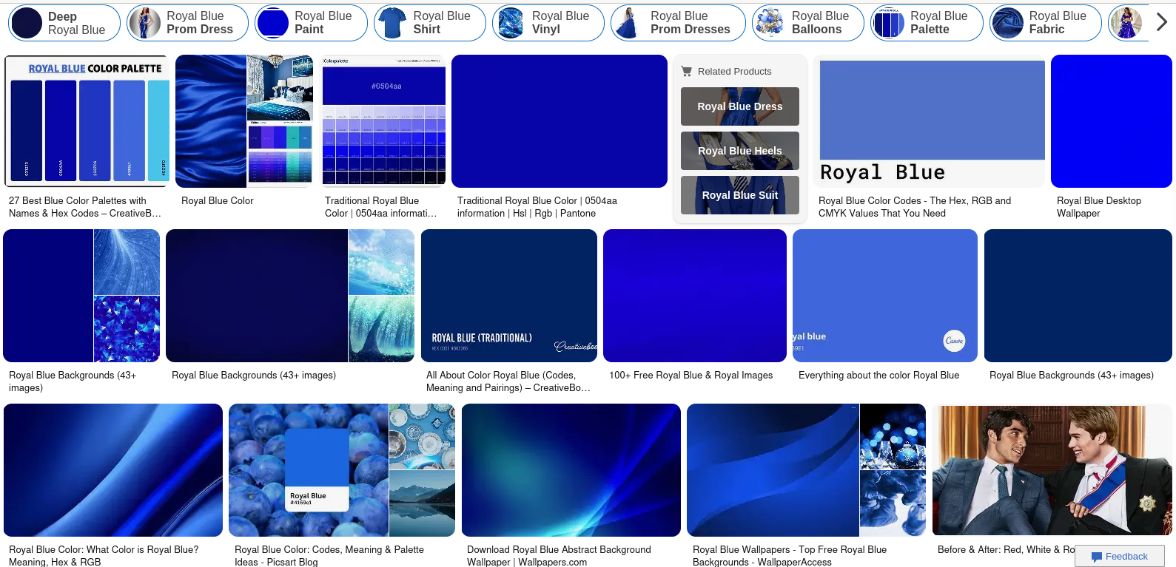Choose the "Royal Blue Balloons" suggestion chip
The height and width of the screenshot is (567, 1176).
[x=808, y=23]
